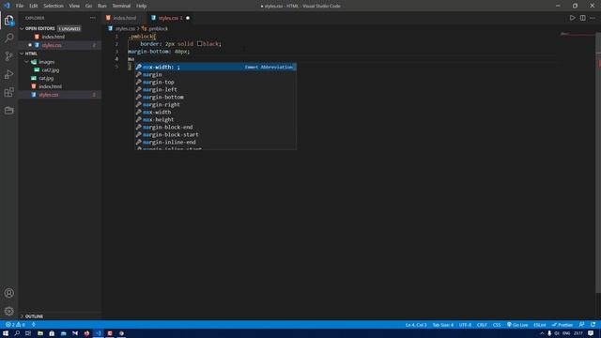Viewport: 601px width, 338px height.
Task: Open the Search view in activity bar
Action: [8, 38]
